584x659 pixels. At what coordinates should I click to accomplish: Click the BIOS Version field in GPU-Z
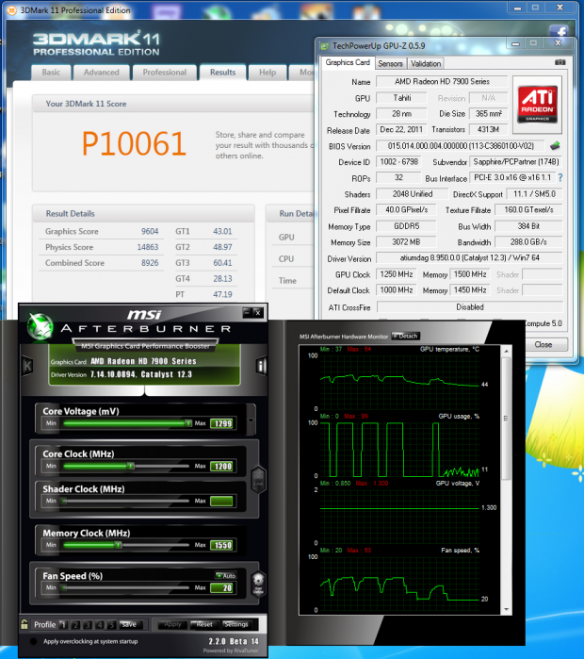[461, 146]
